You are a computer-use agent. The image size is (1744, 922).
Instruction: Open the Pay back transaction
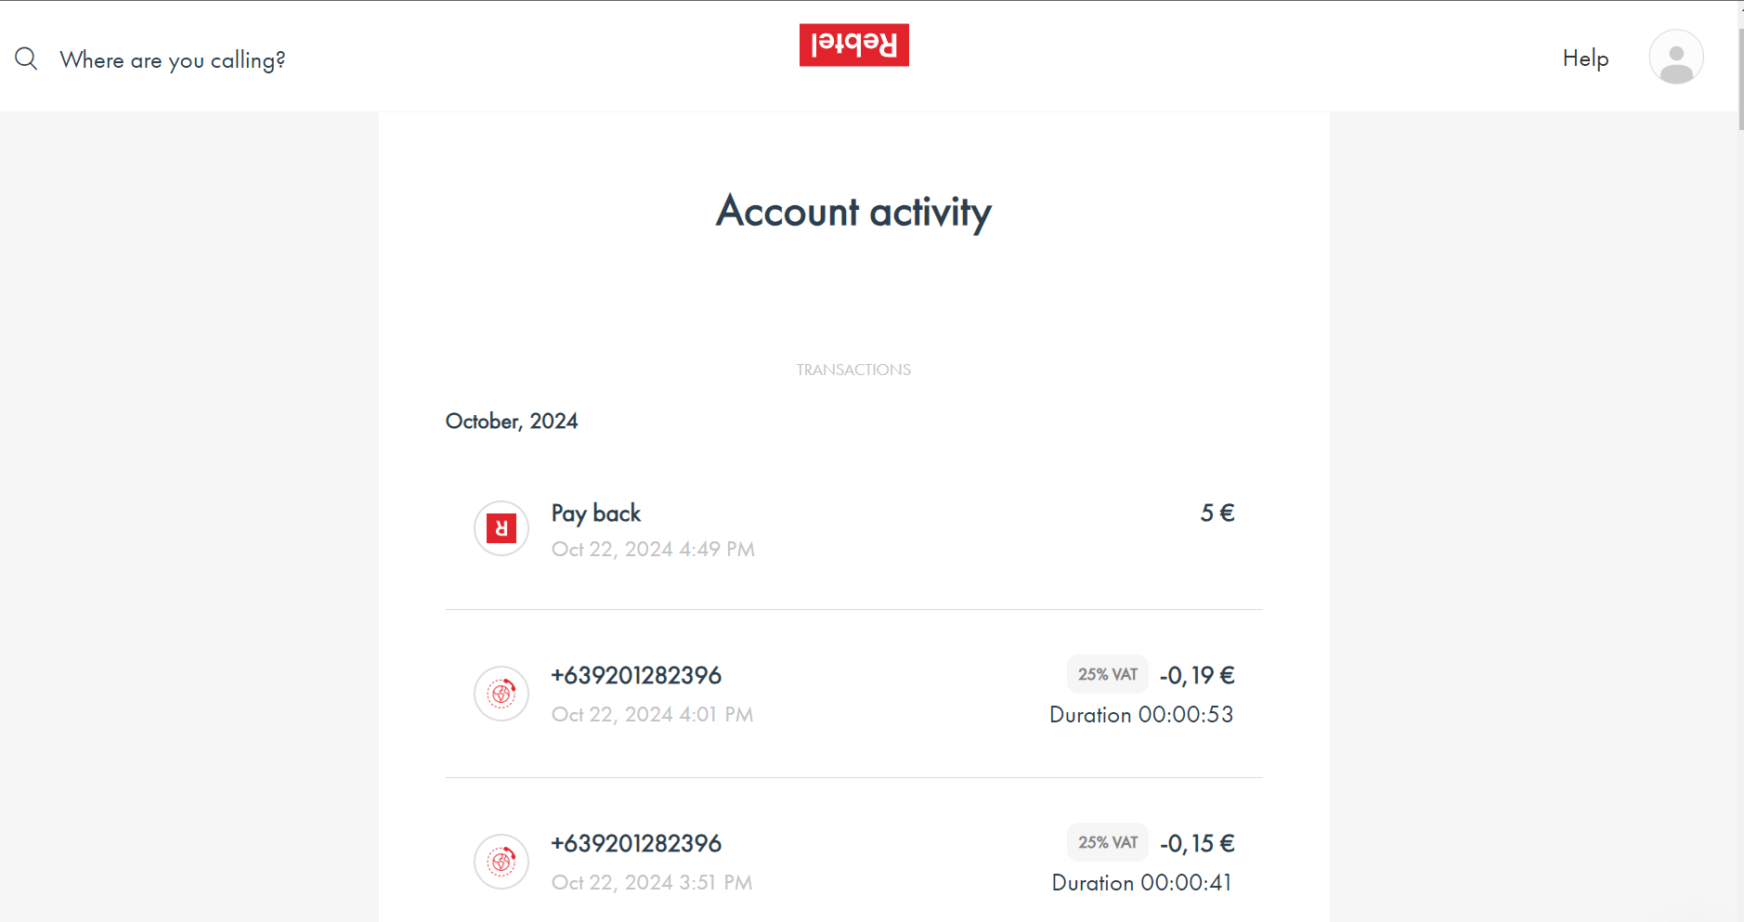(596, 513)
